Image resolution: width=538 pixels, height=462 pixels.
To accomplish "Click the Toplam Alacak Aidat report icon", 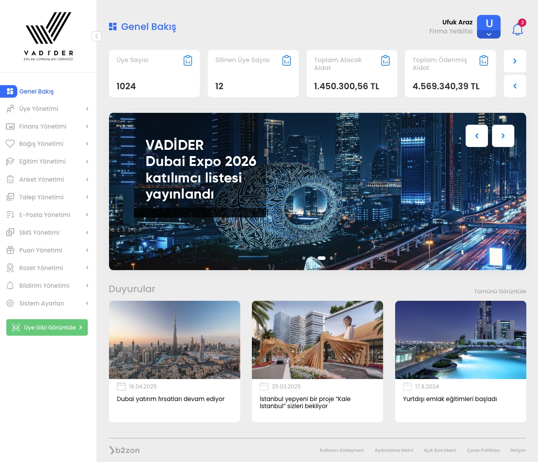I will 385,61.
